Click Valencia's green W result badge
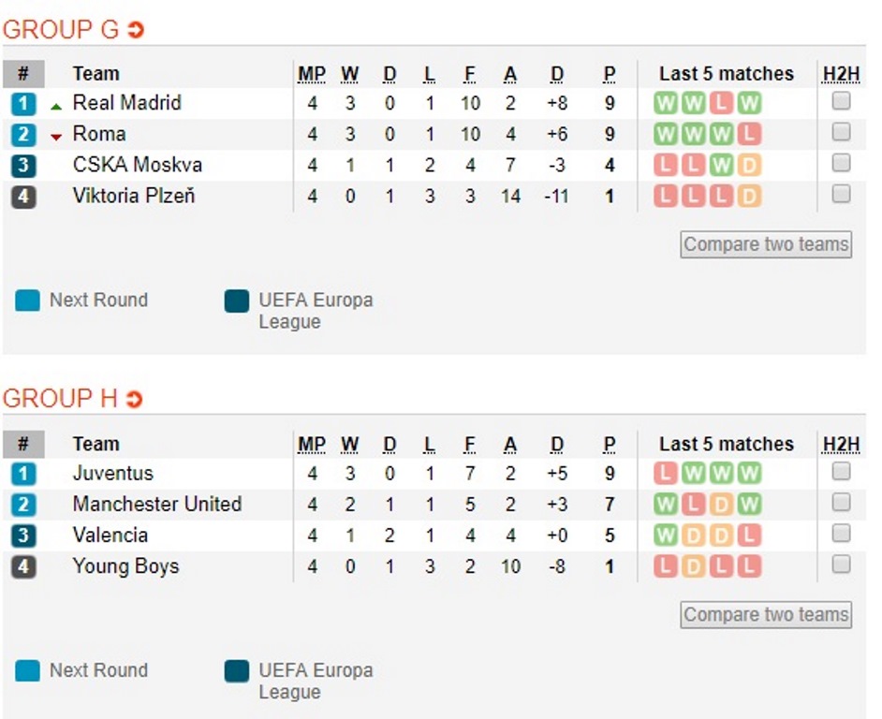The height and width of the screenshot is (719, 882). 666,535
